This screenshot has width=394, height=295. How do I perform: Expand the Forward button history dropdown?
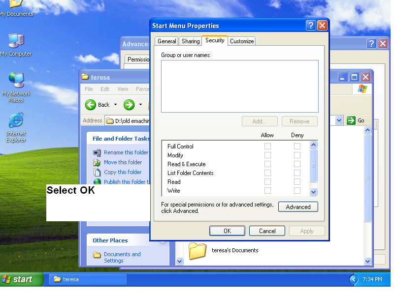click(x=139, y=105)
